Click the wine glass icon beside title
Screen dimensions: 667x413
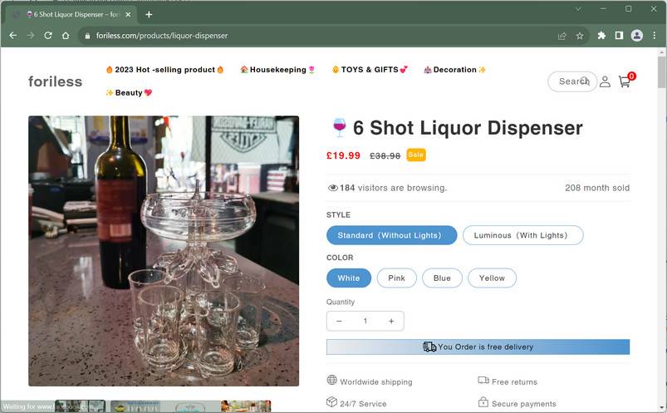click(x=339, y=128)
